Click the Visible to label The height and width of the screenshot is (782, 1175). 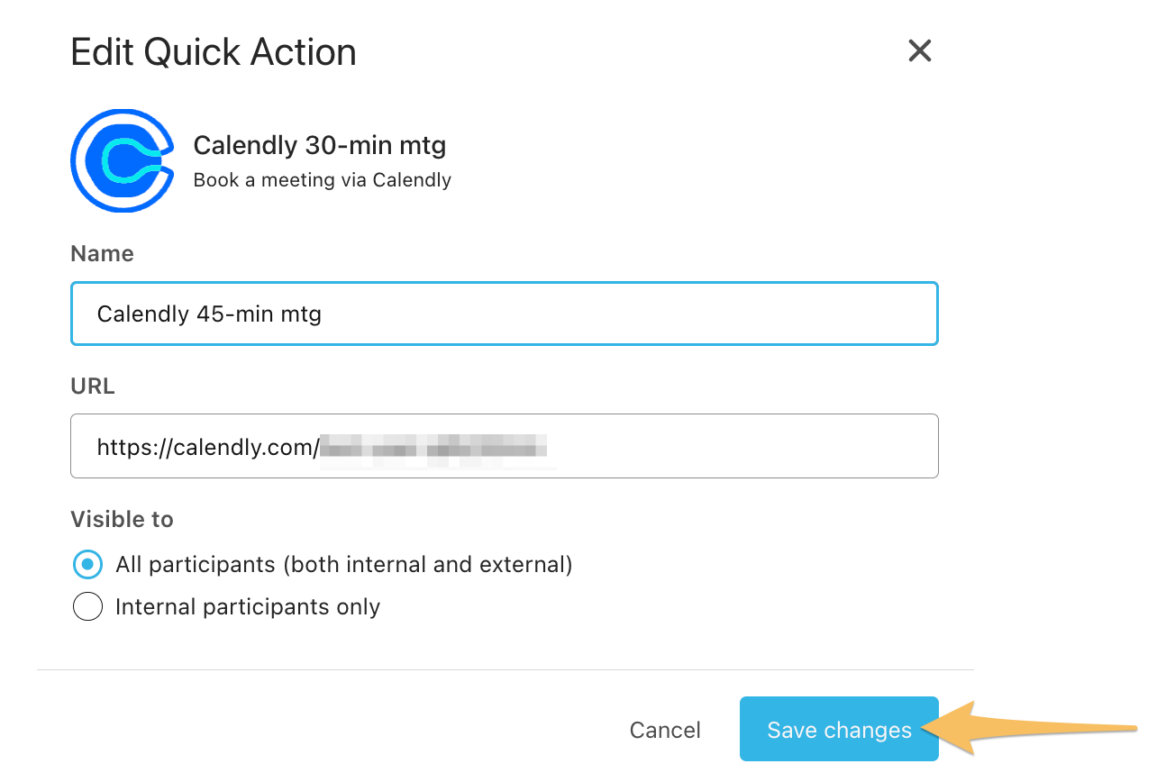(x=122, y=520)
